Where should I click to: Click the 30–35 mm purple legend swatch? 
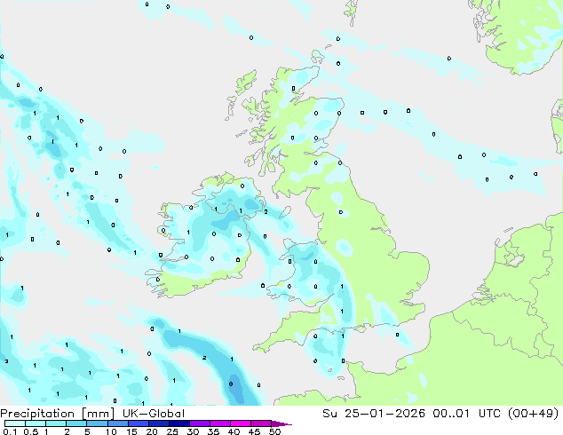[x=200, y=423]
